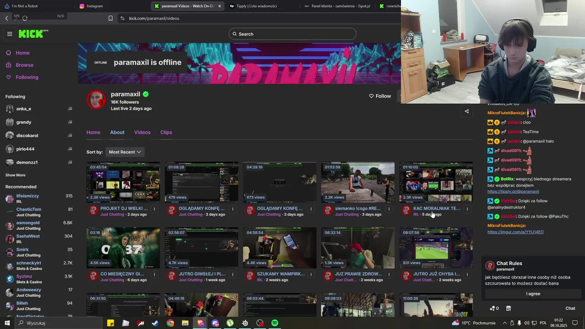Open the Most Recent sort dropdown

[125, 152]
